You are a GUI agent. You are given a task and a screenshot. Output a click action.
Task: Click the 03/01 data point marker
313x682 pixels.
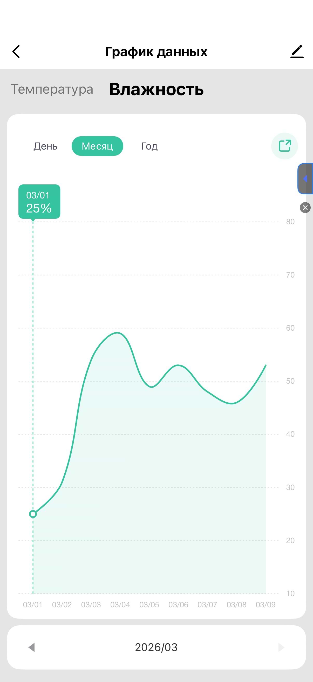coord(33,514)
